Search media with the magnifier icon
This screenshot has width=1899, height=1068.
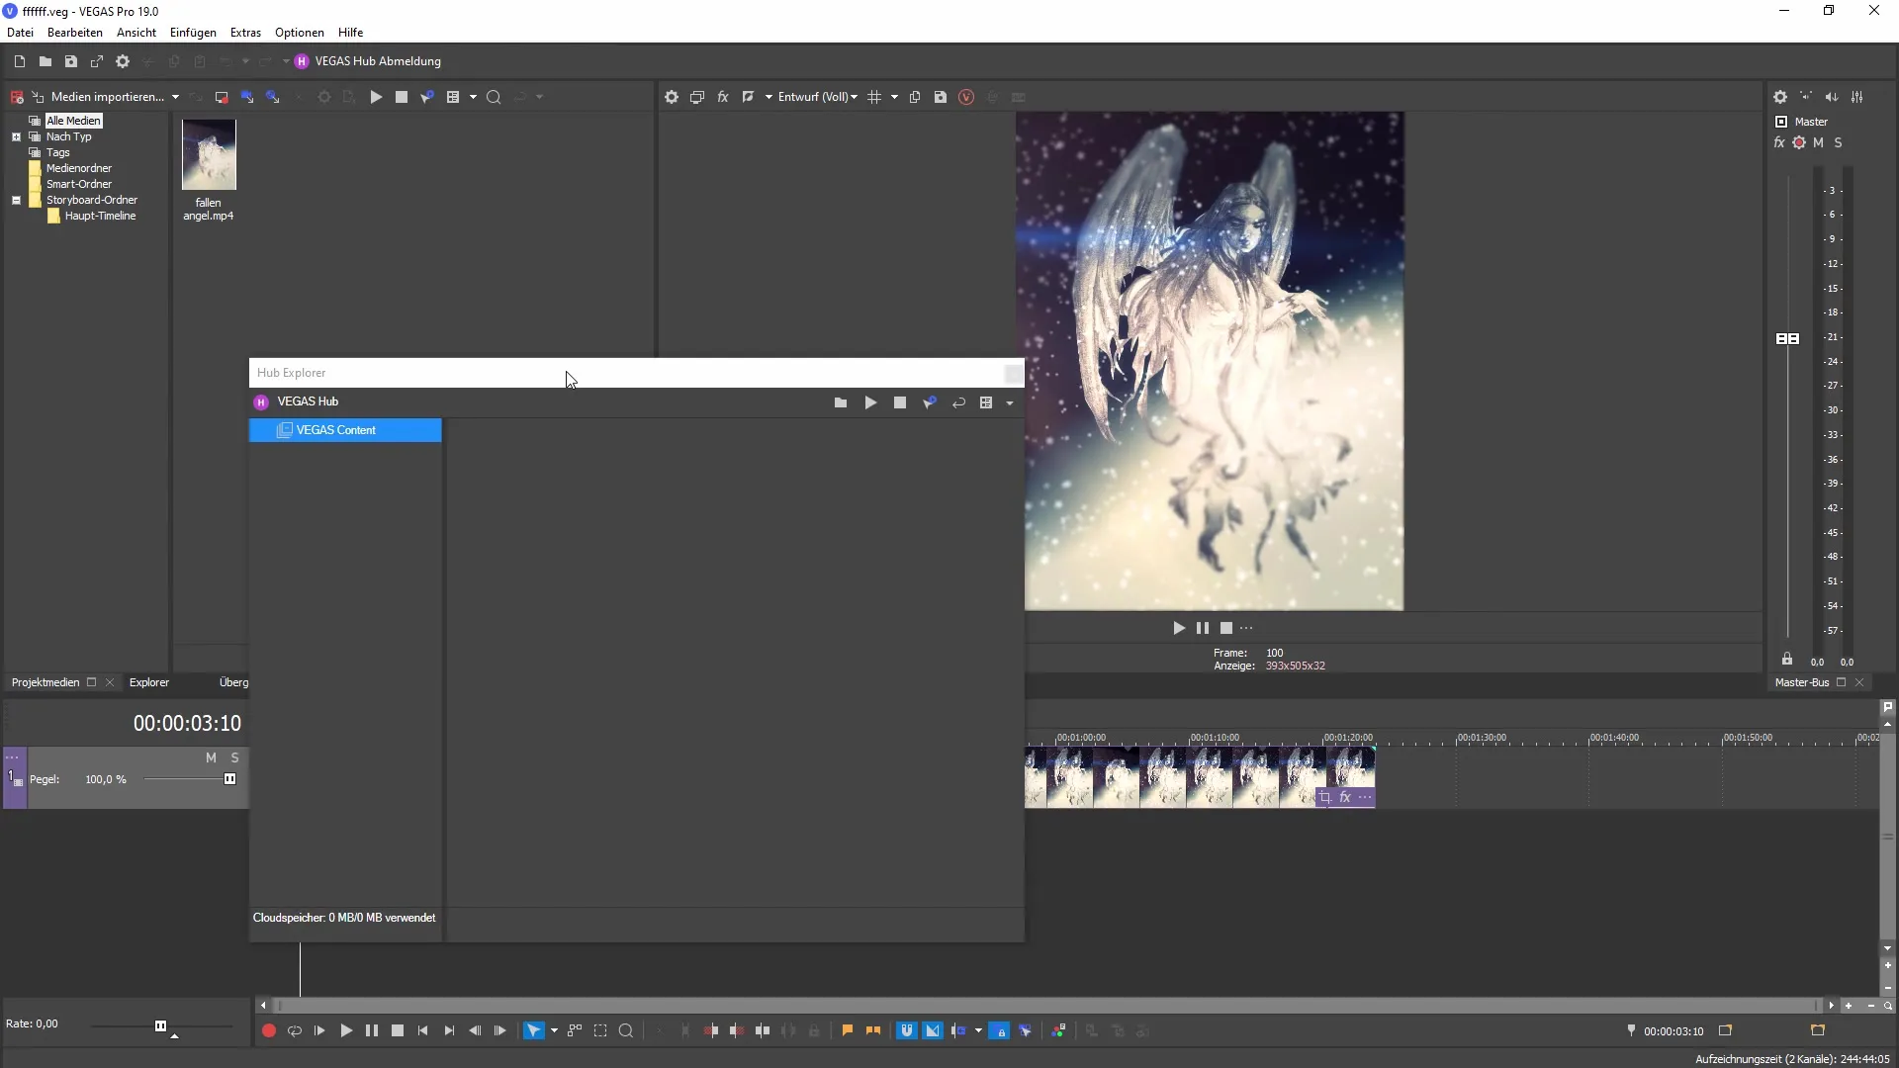494,97
